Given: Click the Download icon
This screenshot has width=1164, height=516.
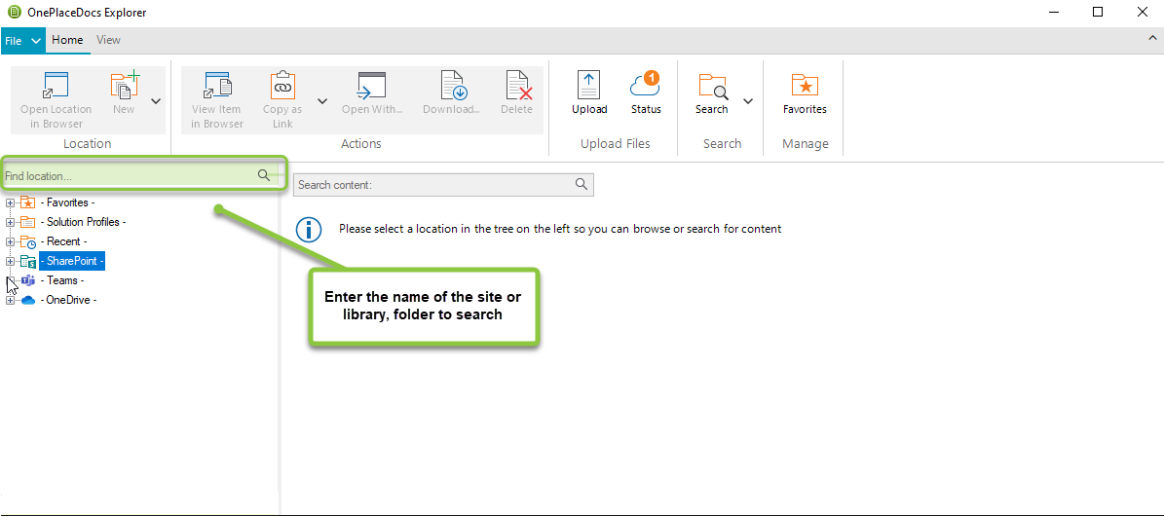Looking at the screenshot, I should 452,86.
